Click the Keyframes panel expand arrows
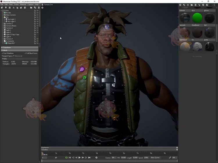 [177, 147]
